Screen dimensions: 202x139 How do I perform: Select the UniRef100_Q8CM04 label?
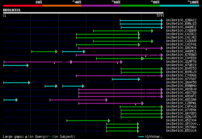[181, 48]
